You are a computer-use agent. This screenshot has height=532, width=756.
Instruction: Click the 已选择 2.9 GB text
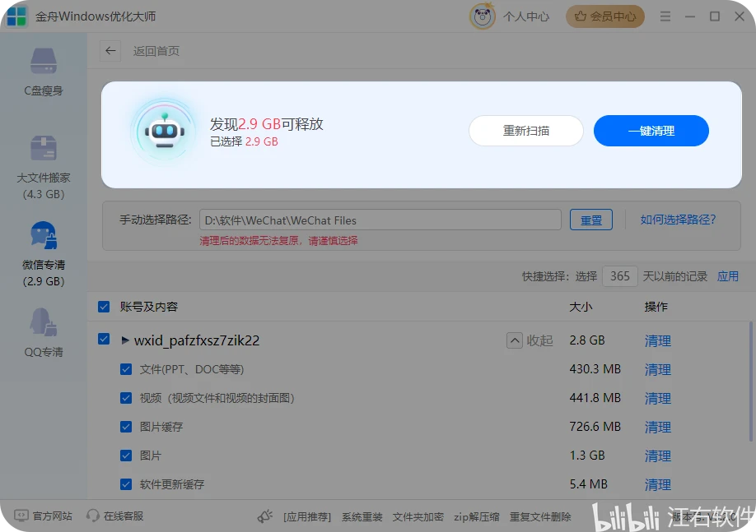(244, 141)
